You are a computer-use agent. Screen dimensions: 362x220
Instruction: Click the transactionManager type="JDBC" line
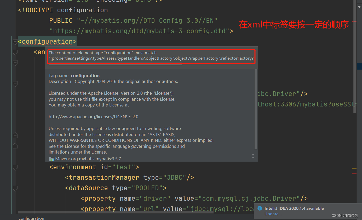(129, 178)
